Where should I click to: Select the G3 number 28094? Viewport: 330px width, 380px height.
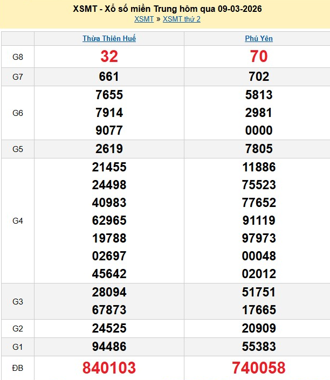point(109,292)
